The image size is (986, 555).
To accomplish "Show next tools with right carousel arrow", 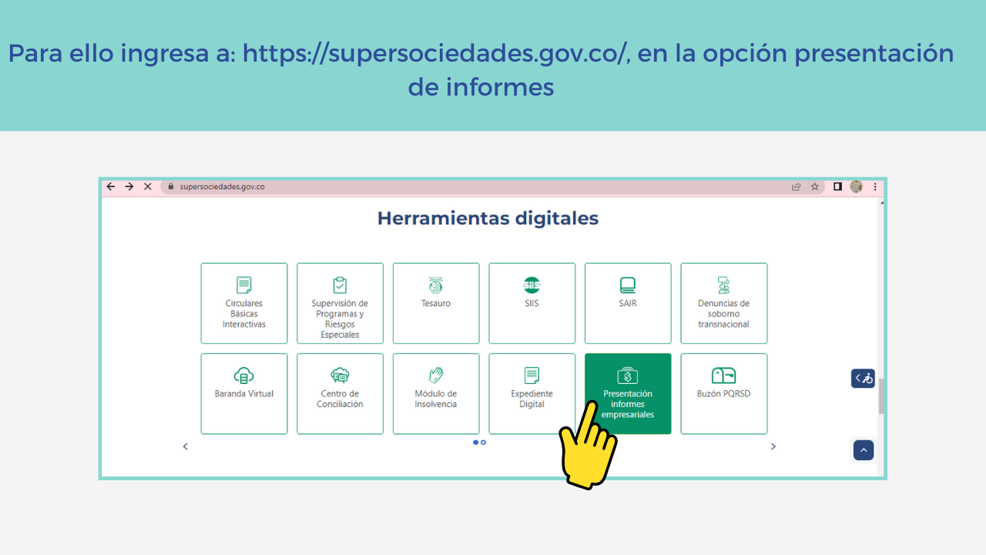I will [x=773, y=446].
